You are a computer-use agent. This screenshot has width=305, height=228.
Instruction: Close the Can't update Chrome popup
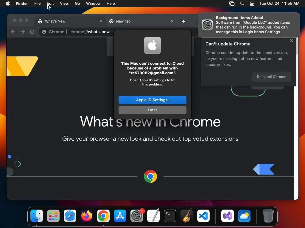tap(291, 40)
